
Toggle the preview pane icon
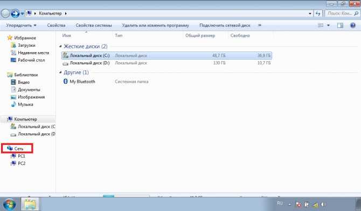point(340,25)
